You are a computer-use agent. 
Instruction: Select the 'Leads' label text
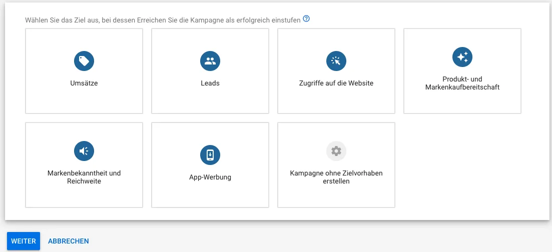[x=210, y=83]
